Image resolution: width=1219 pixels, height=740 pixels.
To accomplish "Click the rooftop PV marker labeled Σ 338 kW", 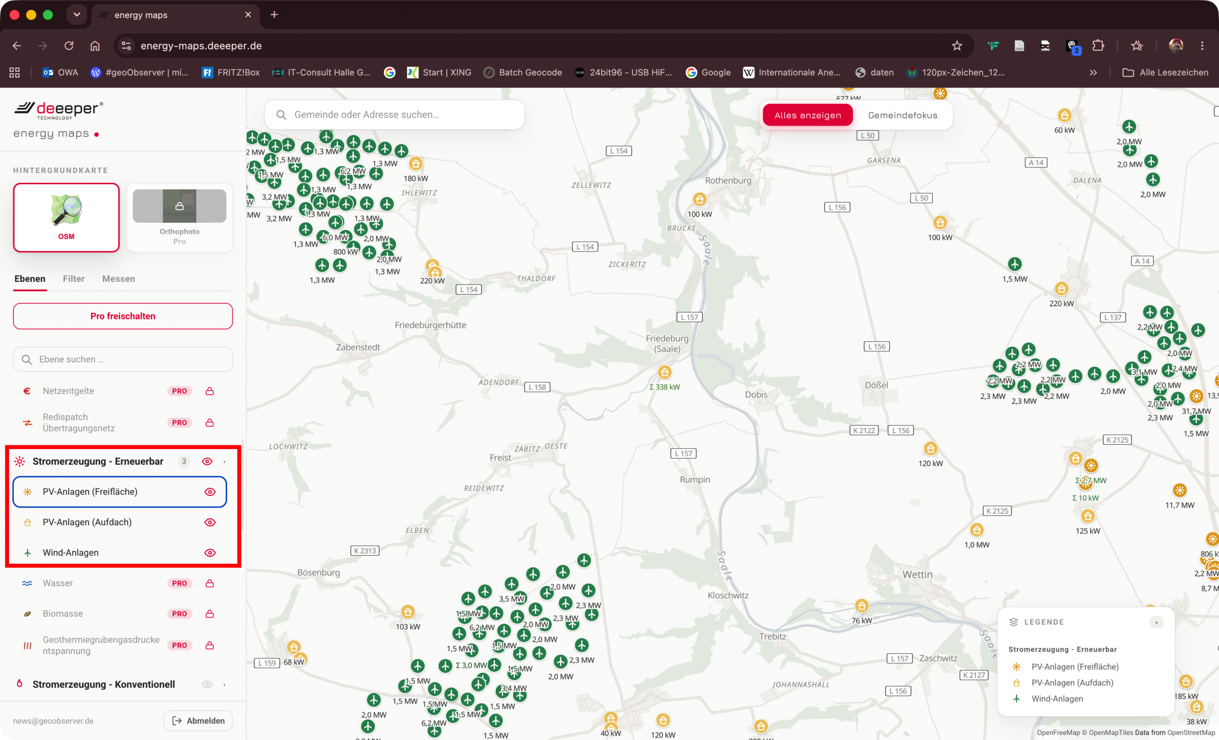I will (x=664, y=372).
